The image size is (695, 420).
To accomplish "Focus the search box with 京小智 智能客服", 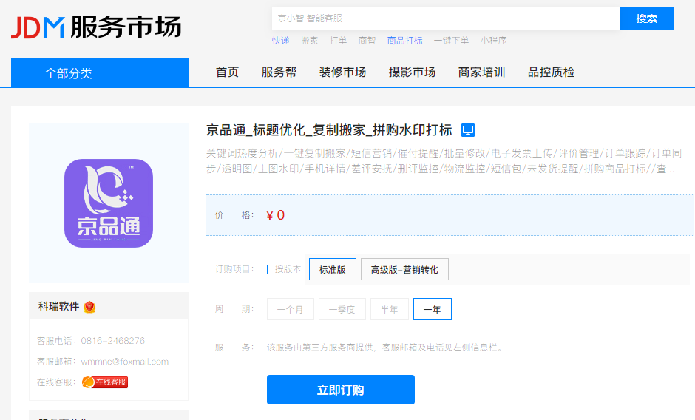I will 445,18.
